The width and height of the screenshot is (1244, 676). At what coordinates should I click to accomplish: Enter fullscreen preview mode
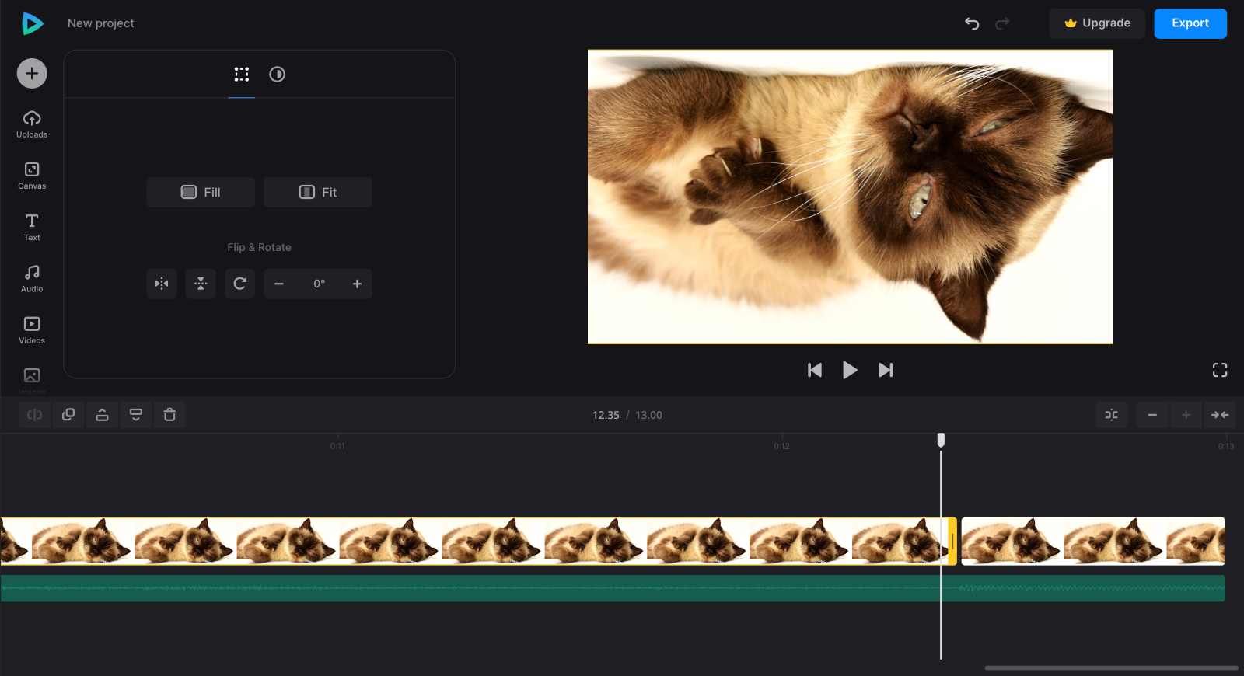click(1220, 370)
